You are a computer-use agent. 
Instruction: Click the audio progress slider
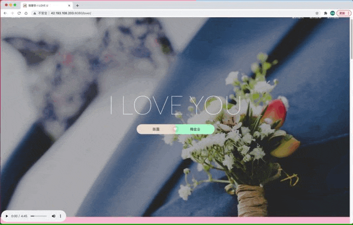pyautogui.click(x=39, y=216)
